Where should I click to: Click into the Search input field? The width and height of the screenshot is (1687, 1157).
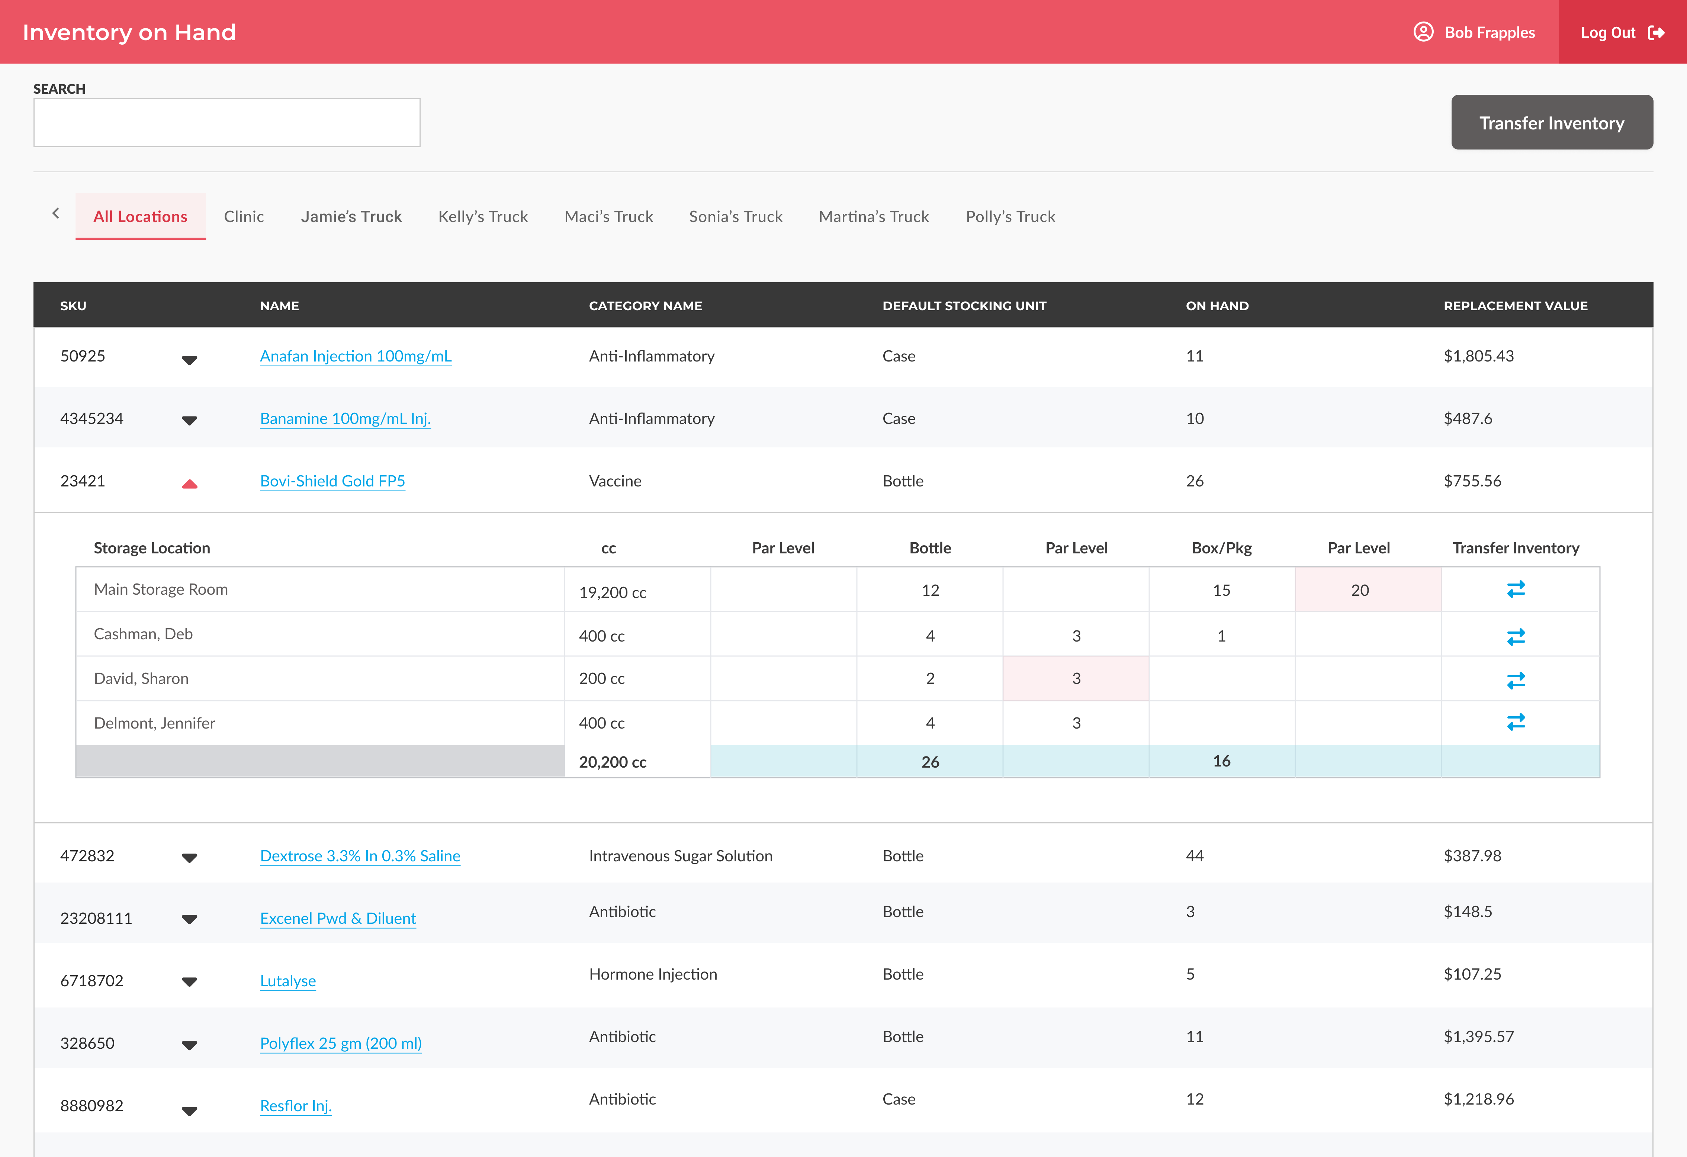pyautogui.click(x=226, y=123)
